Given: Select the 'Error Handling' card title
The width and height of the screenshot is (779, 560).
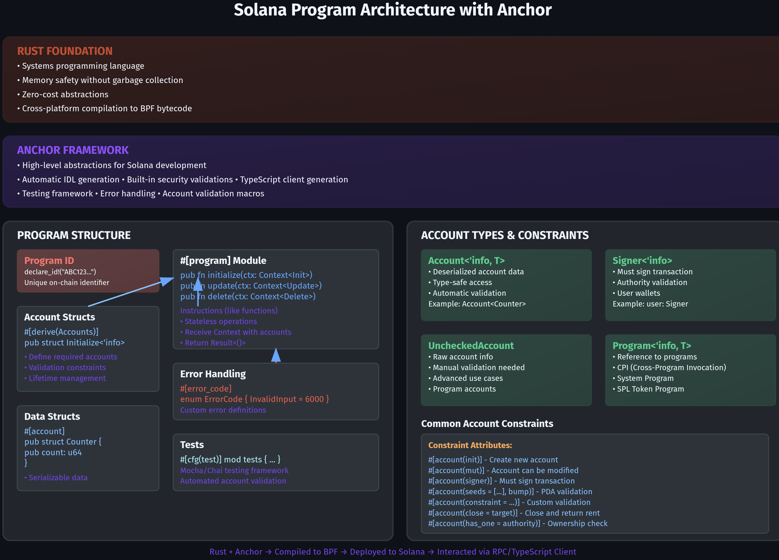Looking at the screenshot, I should pos(213,374).
